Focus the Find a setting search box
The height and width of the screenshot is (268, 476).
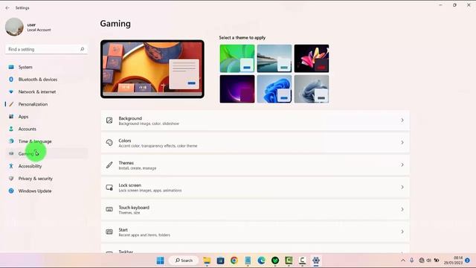tap(46, 49)
